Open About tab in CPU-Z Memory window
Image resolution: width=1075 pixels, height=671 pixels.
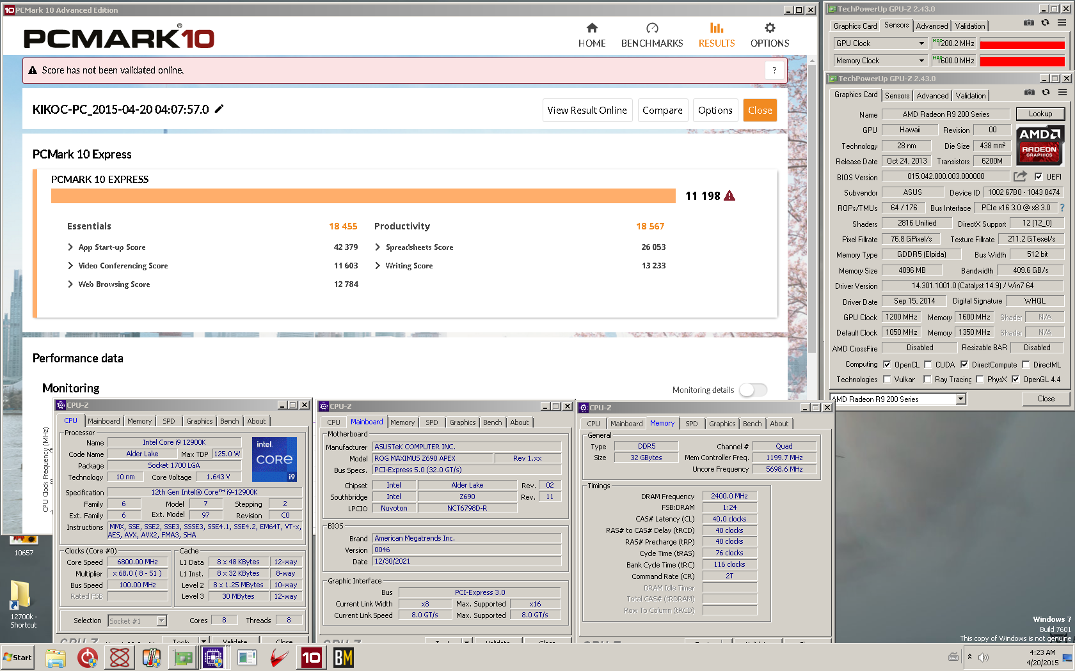[779, 424]
